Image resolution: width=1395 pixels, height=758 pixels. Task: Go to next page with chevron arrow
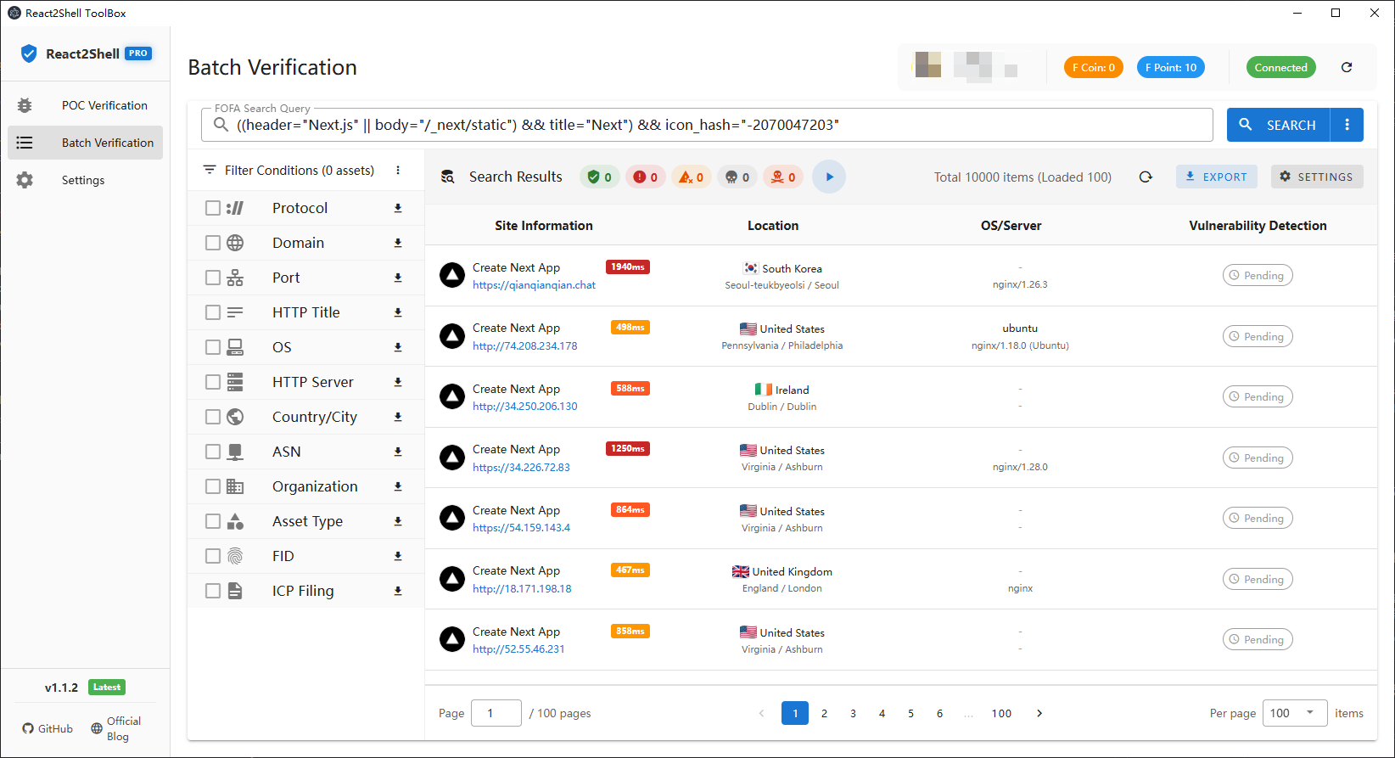(1039, 713)
